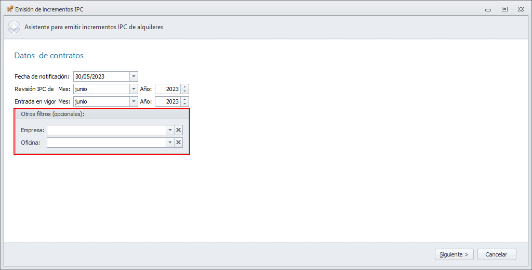
Task: Click the Entrada en vigor month field junio
Action: (101, 101)
